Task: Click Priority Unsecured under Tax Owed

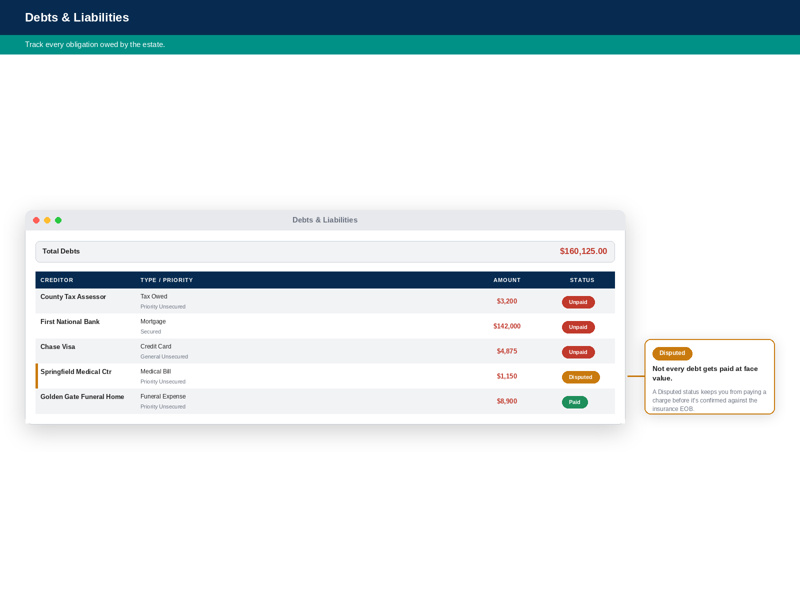Action: click(163, 307)
